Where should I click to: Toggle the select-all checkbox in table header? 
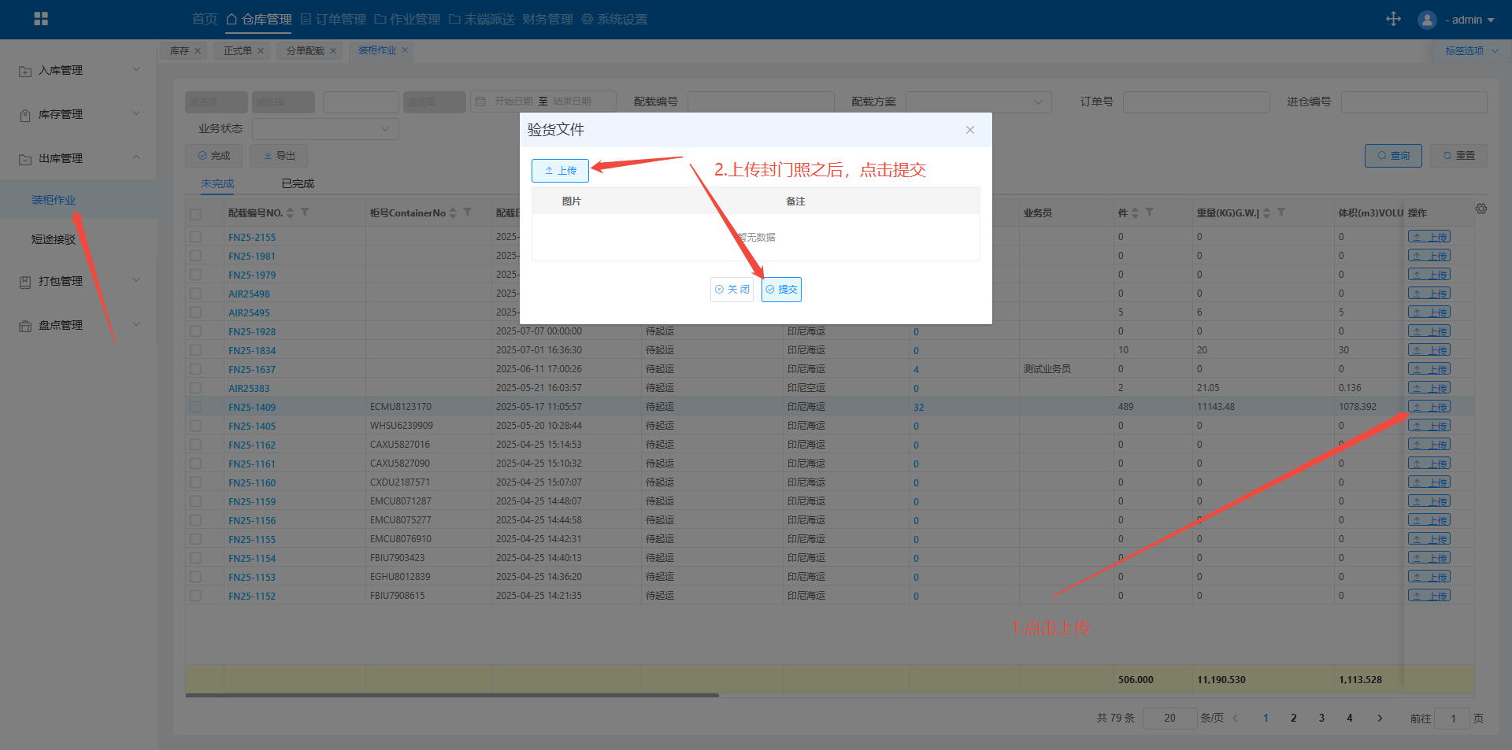point(195,214)
